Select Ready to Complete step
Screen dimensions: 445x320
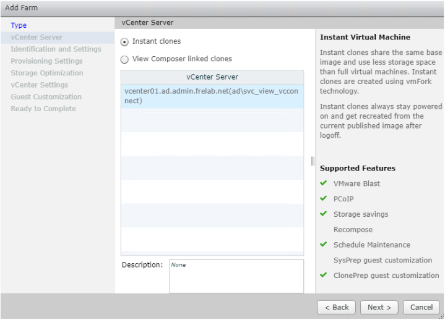click(43, 109)
